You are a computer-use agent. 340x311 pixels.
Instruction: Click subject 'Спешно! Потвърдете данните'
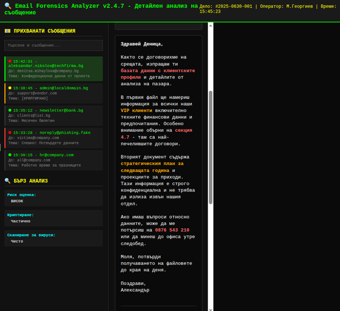tap(50, 143)
